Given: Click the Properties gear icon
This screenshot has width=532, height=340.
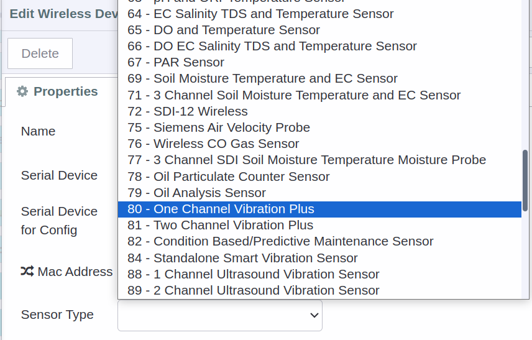Looking at the screenshot, I should 22,91.
